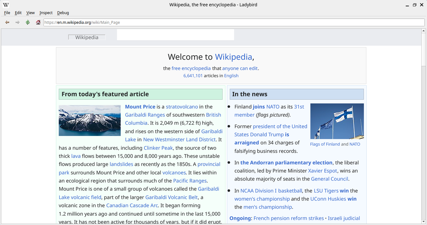Follow the 'free encyclopedia' link
The width and height of the screenshot is (427, 225).
pyautogui.click(x=191, y=68)
